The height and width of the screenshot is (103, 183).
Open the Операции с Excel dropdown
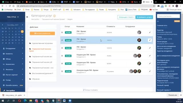[x=126, y=17]
